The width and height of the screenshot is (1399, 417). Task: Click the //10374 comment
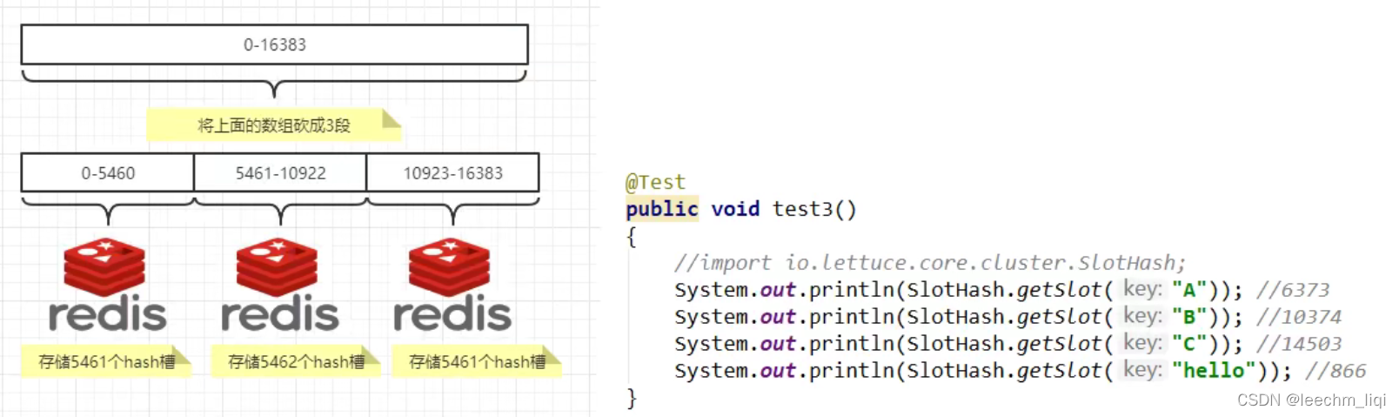click(1299, 317)
